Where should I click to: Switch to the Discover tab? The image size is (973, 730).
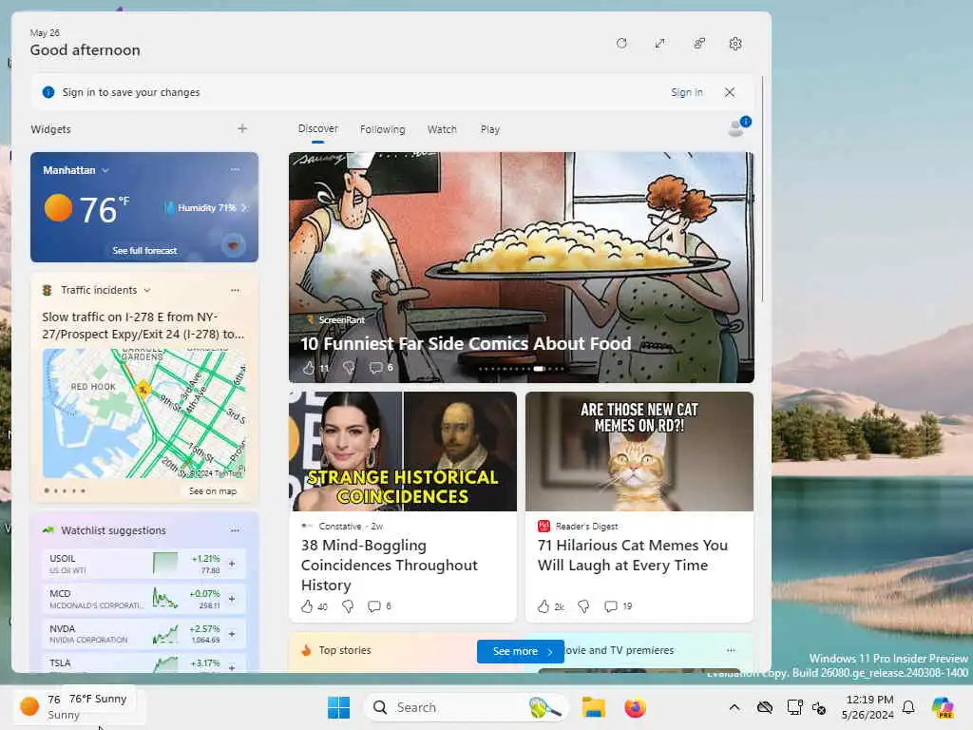coord(317,128)
